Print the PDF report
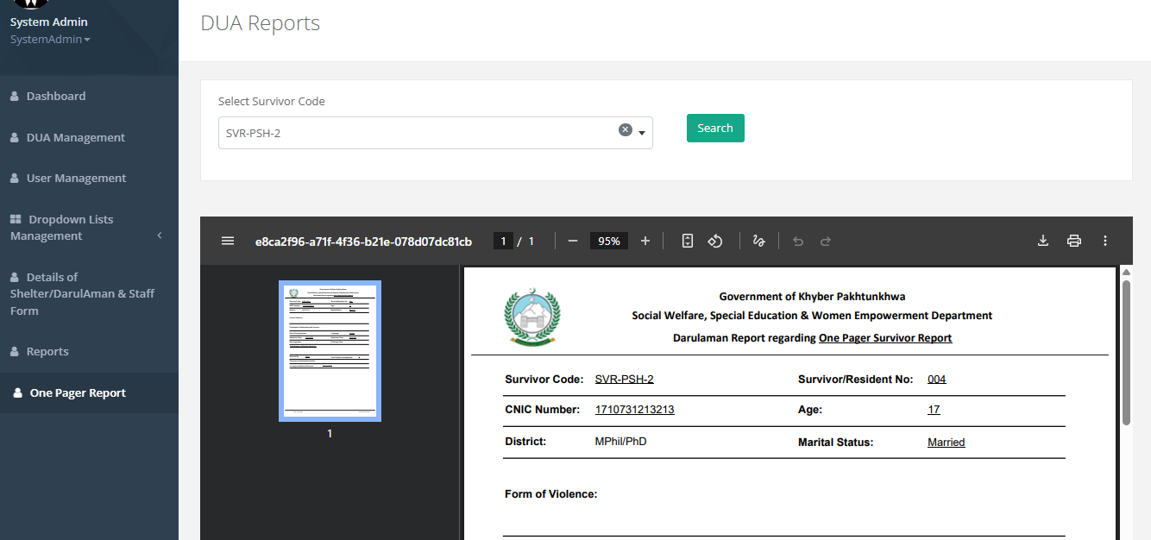This screenshot has width=1151, height=540. (1074, 242)
